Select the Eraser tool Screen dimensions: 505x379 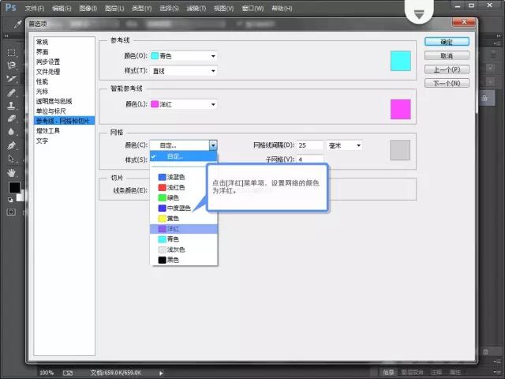[x=12, y=118]
